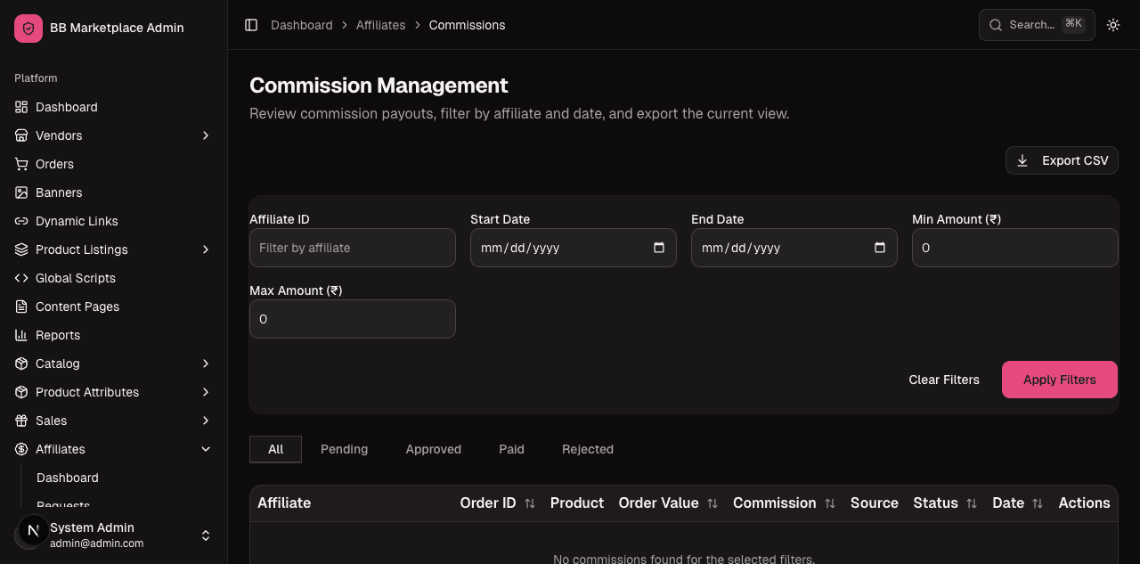
Task: Click Clear Filters button
Action: click(944, 380)
